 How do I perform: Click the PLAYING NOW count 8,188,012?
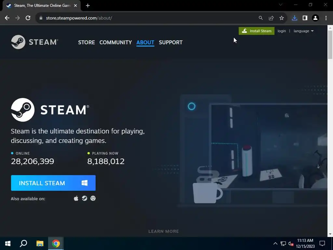pyautogui.click(x=106, y=161)
